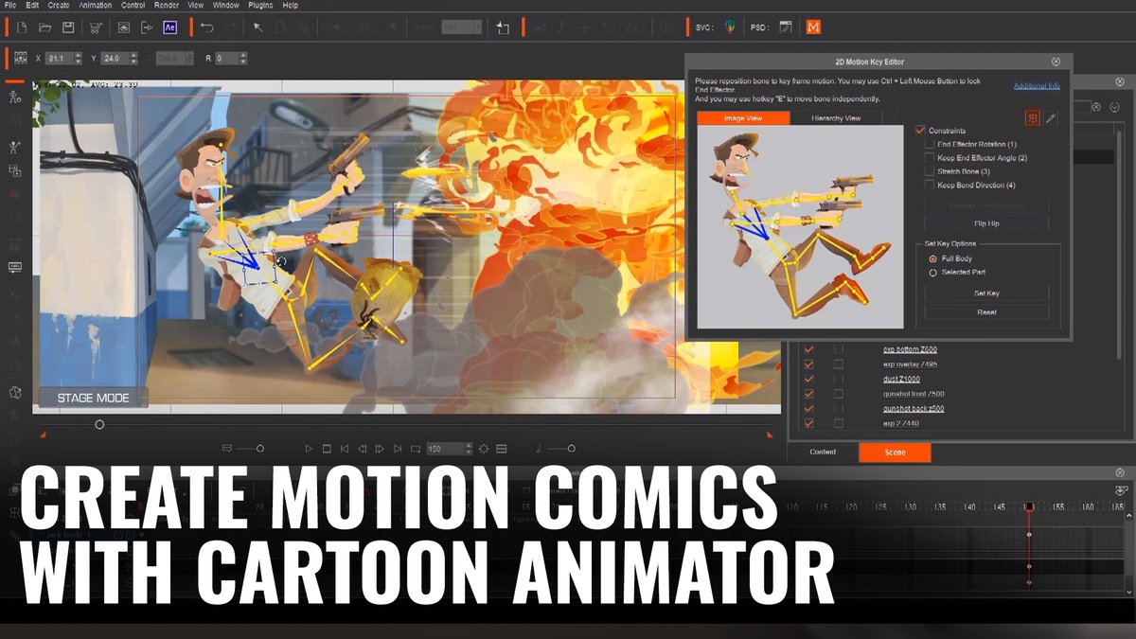Click the import-to-stage icon with arrow beside Ae
1136x639 pixels.
tap(147, 27)
